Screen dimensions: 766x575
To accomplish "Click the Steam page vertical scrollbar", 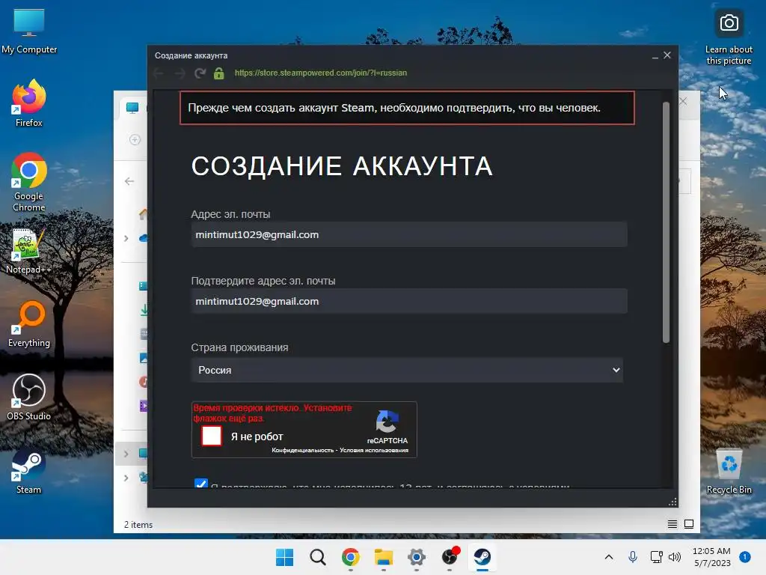I will click(666, 222).
